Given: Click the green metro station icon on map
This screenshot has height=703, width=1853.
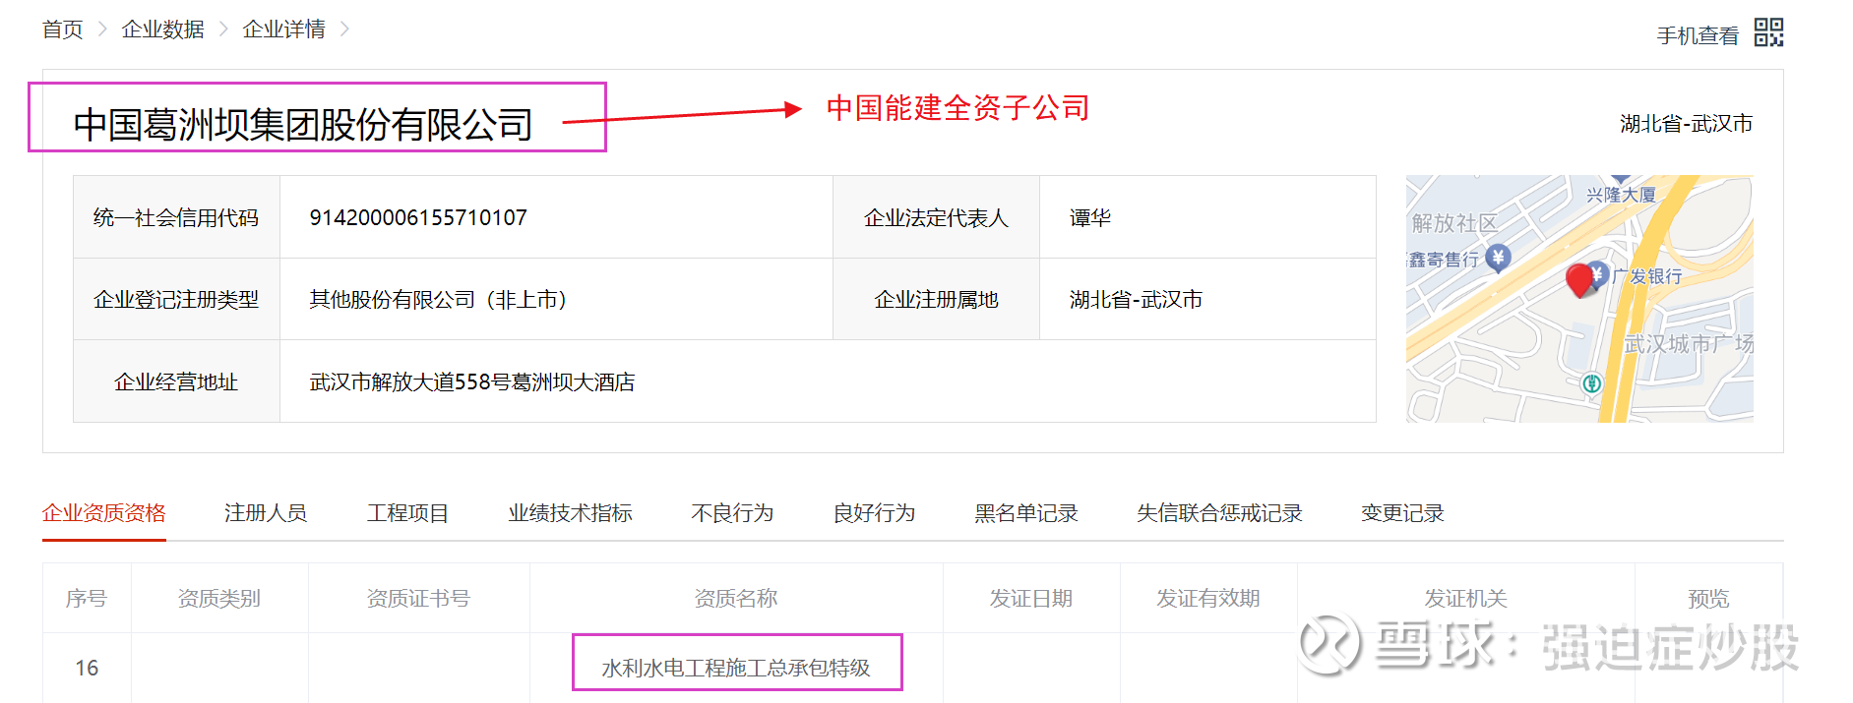Looking at the screenshot, I should (x=1592, y=383).
